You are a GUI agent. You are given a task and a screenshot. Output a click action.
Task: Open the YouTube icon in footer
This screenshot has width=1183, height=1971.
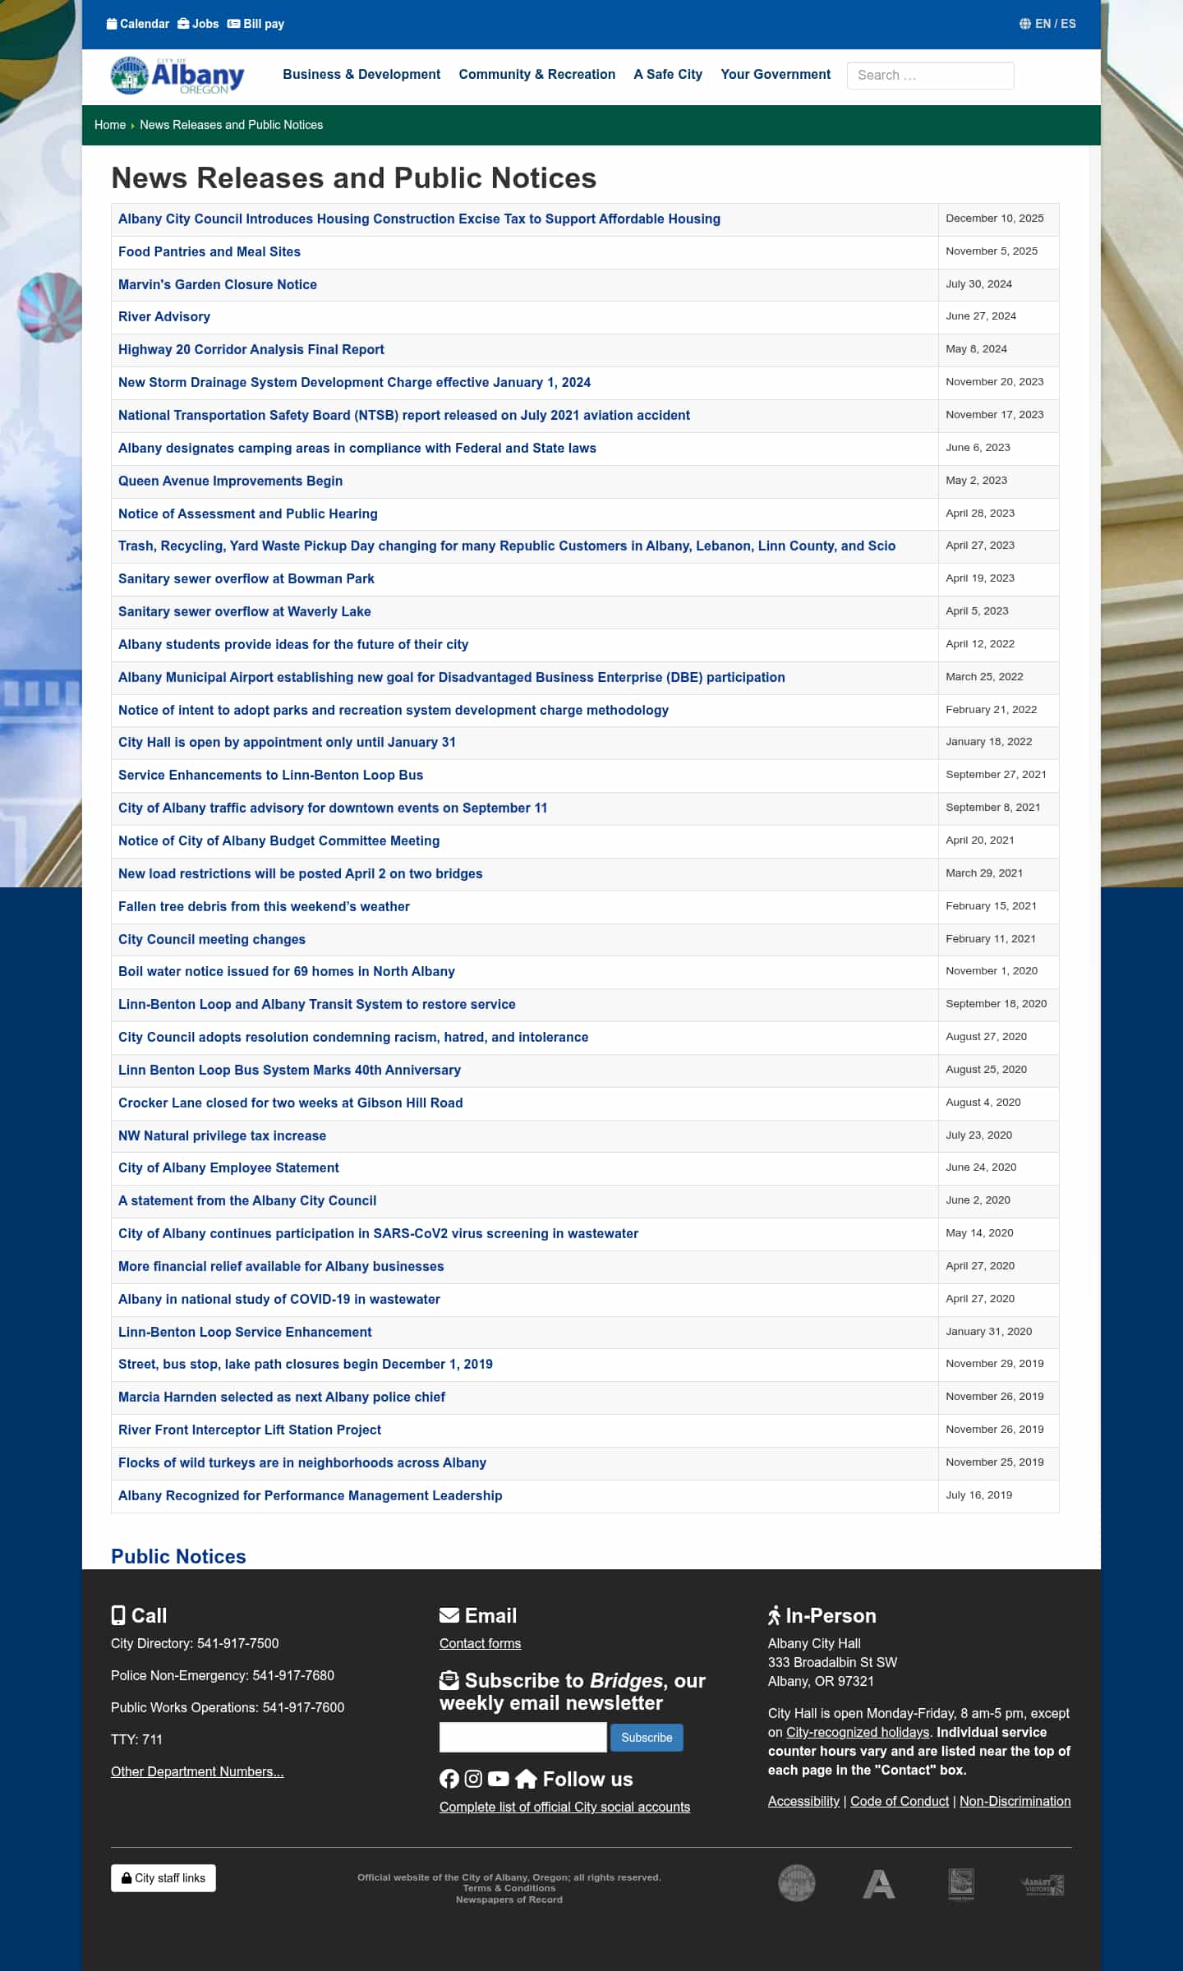click(x=499, y=1779)
